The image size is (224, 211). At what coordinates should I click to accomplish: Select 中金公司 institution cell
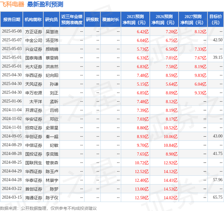[x=34, y=40]
